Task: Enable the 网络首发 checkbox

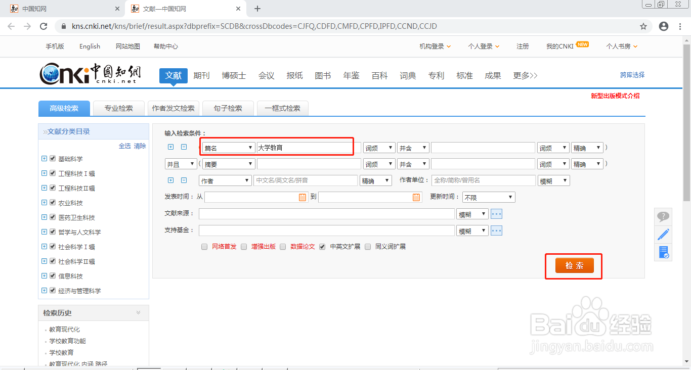Action: click(204, 247)
